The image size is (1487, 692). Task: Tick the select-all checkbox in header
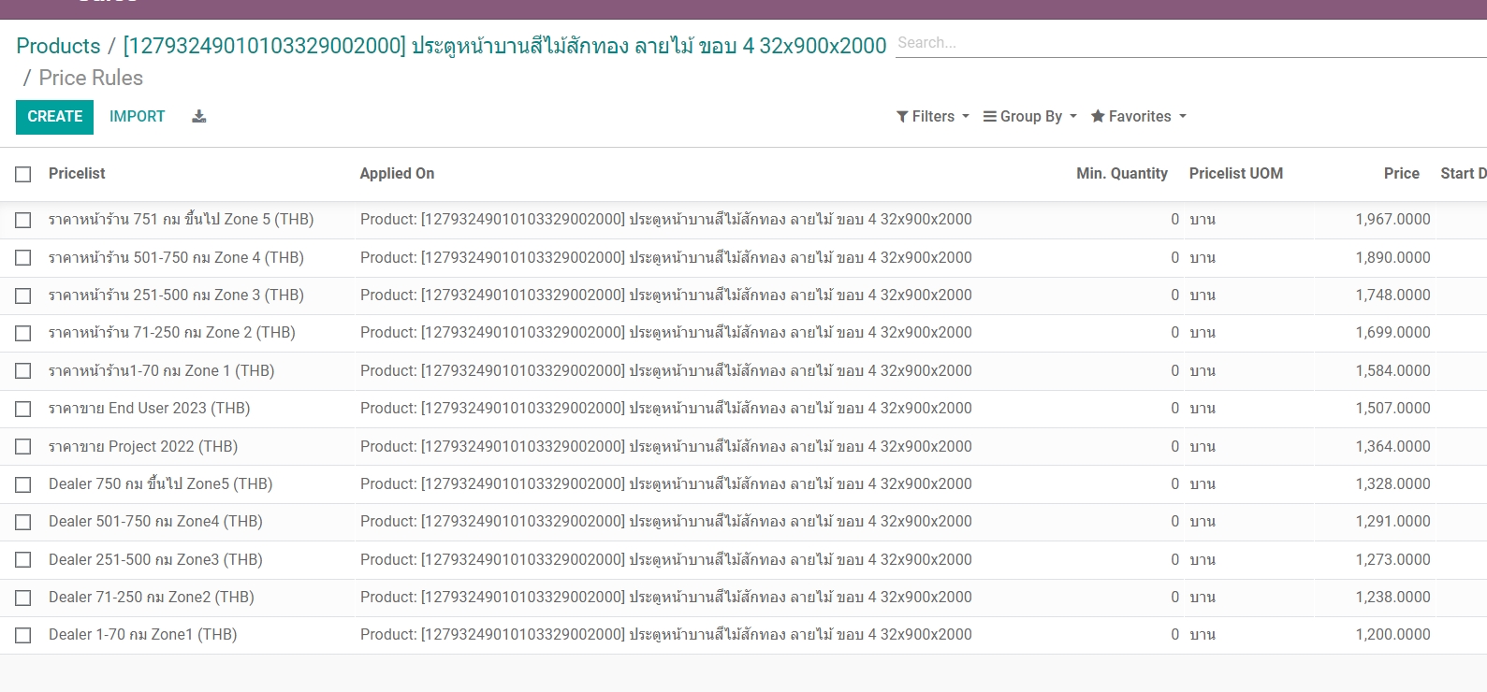tap(23, 174)
